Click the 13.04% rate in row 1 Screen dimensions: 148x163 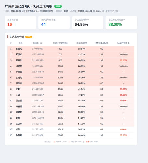click(82, 49)
